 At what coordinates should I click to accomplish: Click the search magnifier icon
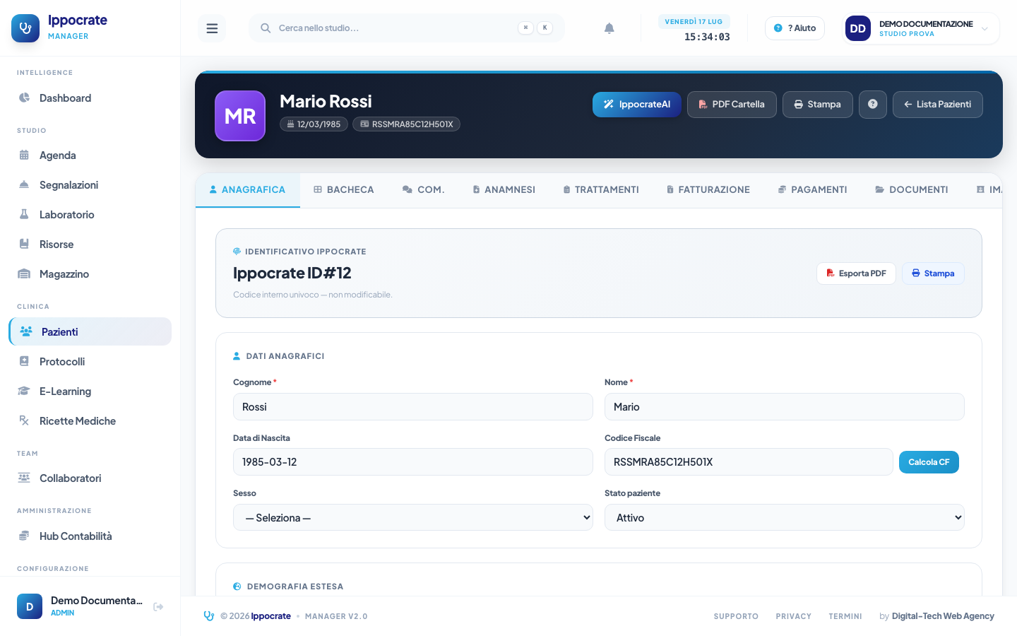[266, 28]
